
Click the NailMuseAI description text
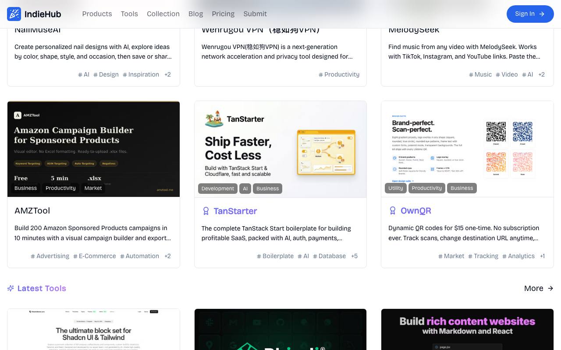pos(93,52)
